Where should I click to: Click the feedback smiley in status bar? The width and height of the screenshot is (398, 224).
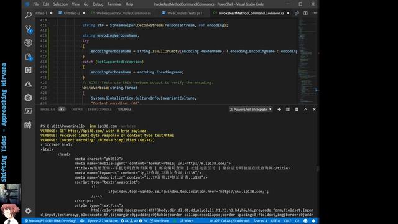coord(305,221)
